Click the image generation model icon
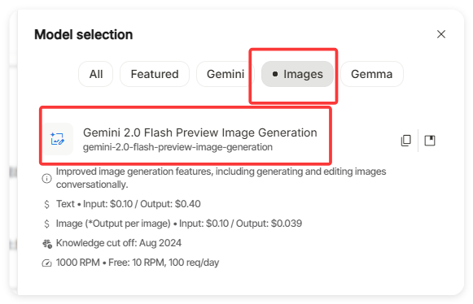This screenshot has height=304, width=473. pos(57,139)
